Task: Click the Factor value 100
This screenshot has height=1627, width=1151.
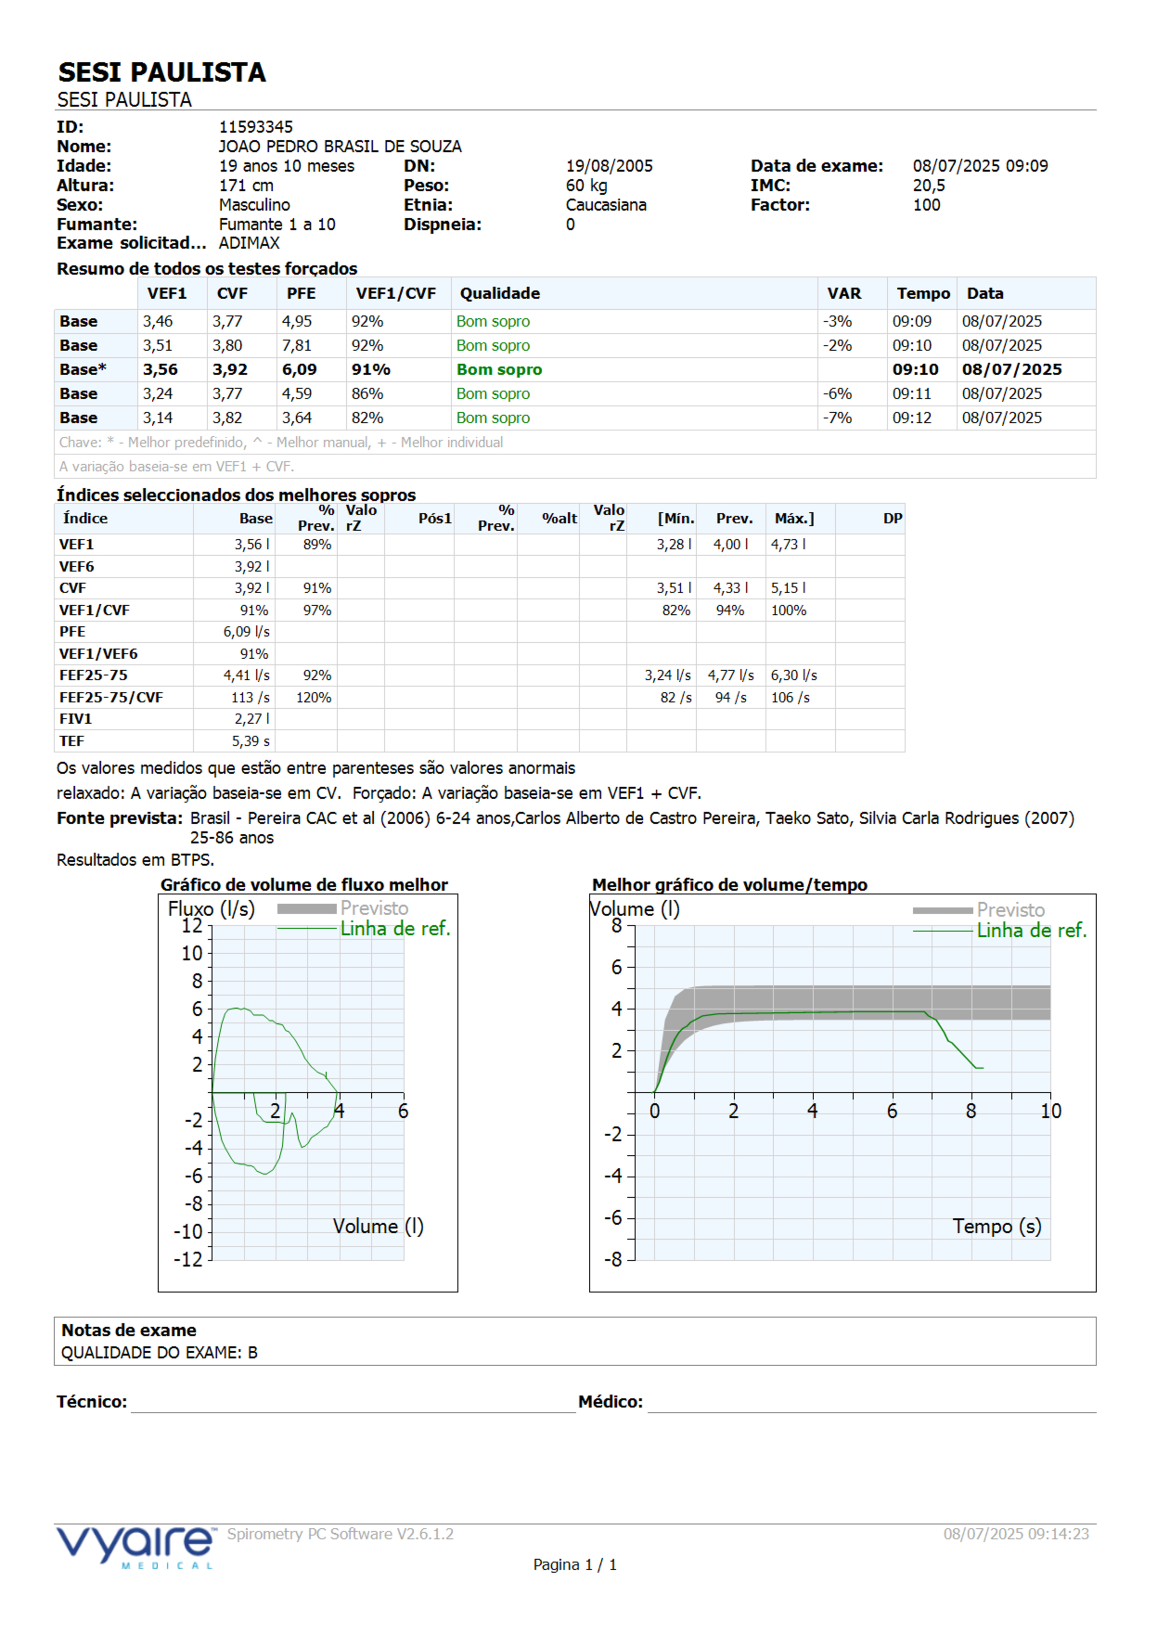Action: pyautogui.click(x=926, y=205)
